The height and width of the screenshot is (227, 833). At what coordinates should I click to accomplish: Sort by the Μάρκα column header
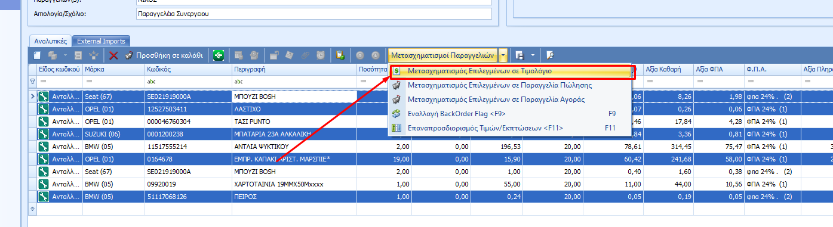pos(113,70)
